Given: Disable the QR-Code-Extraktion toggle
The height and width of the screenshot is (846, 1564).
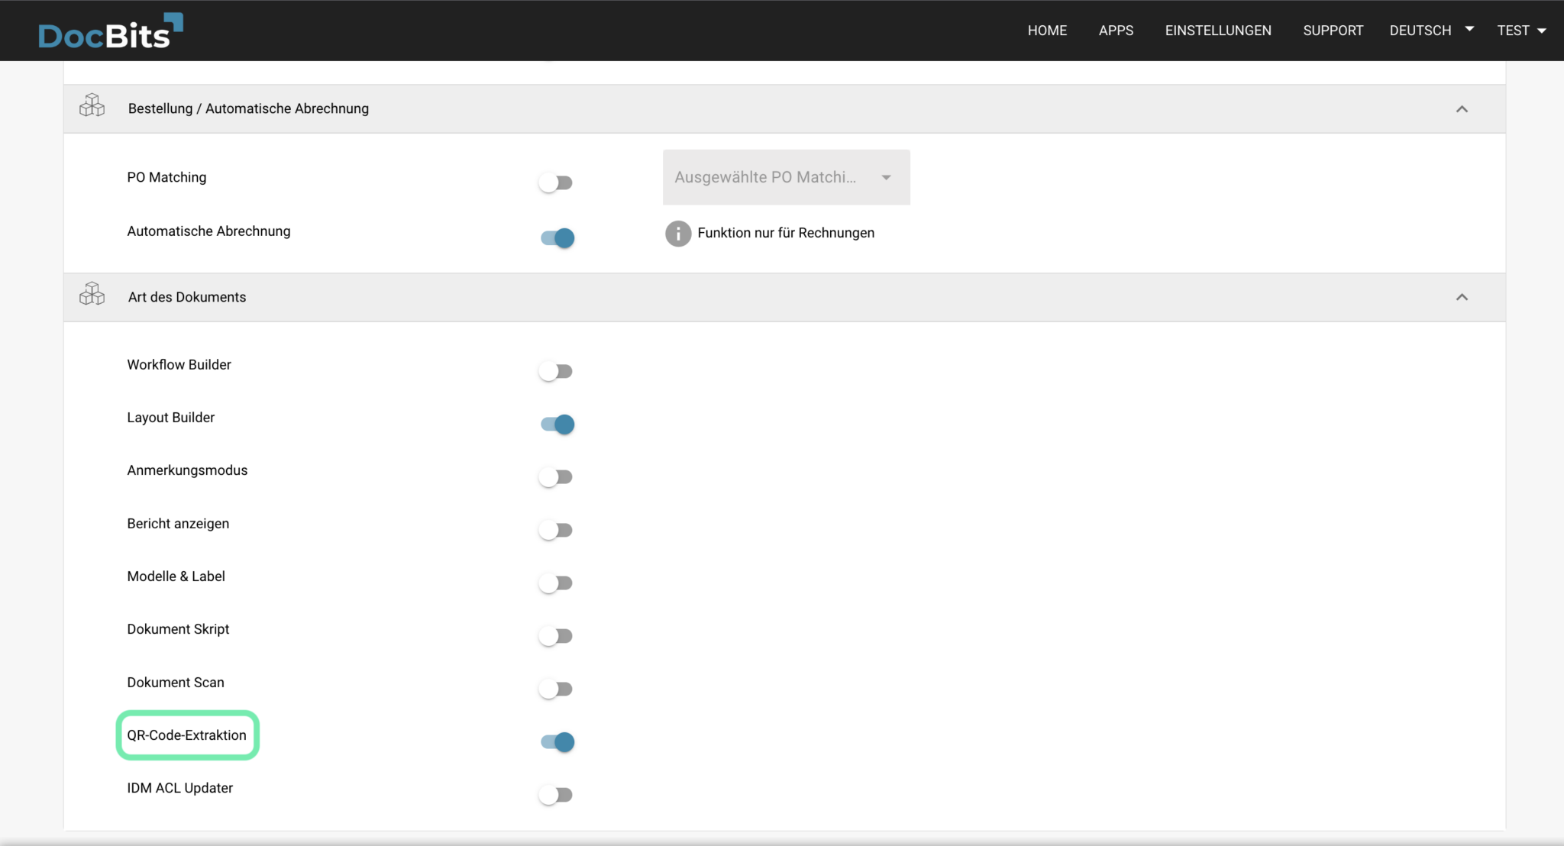Looking at the screenshot, I should (557, 742).
